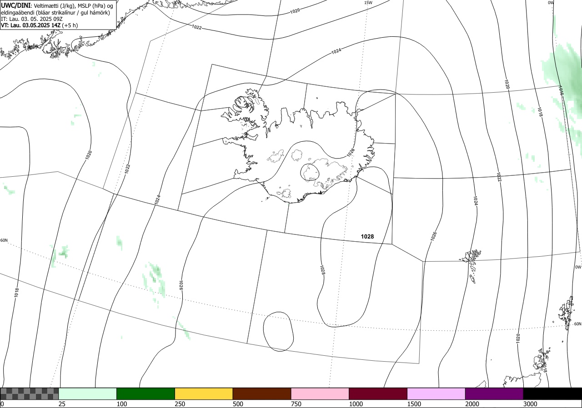Screen dimensions: 582x408
Task: Click the bold "1028" high pressure label
Action: click(367, 237)
